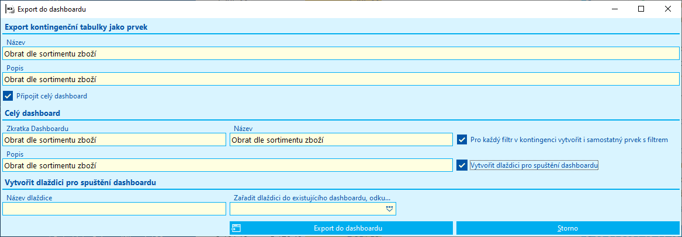Open the Zařadit dlaždici dropdown arrow
Viewport: 682px width, 237px height.
390,208
